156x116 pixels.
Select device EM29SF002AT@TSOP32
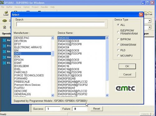click(x=81, y=94)
